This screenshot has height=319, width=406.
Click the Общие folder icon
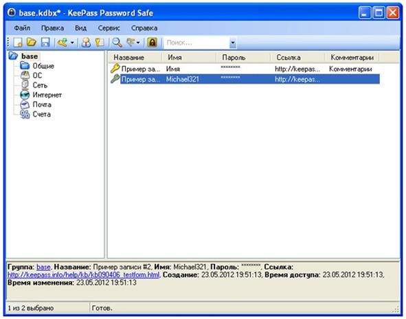pos(25,66)
